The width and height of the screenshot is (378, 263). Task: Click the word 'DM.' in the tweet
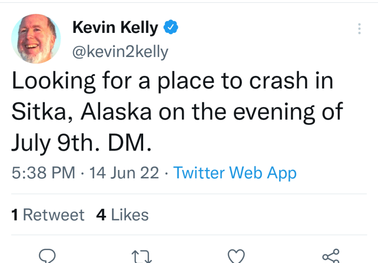pos(129,144)
